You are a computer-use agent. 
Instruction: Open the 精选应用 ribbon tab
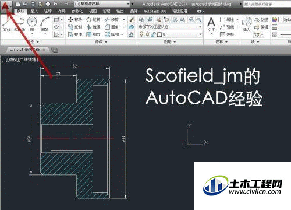[180, 11]
